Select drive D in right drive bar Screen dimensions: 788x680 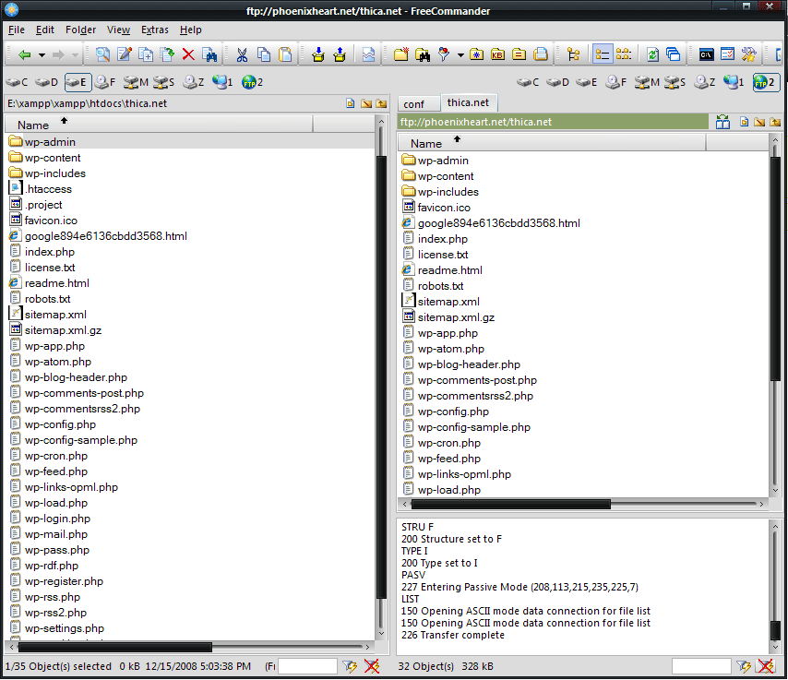point(557,82)
